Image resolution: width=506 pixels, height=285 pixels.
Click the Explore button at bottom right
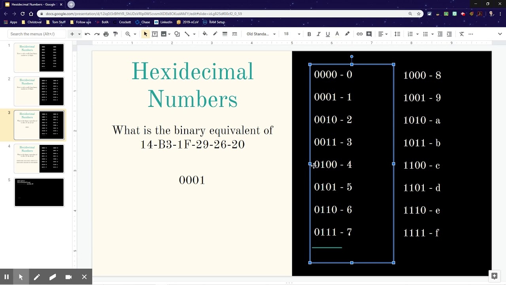point(494,276)
